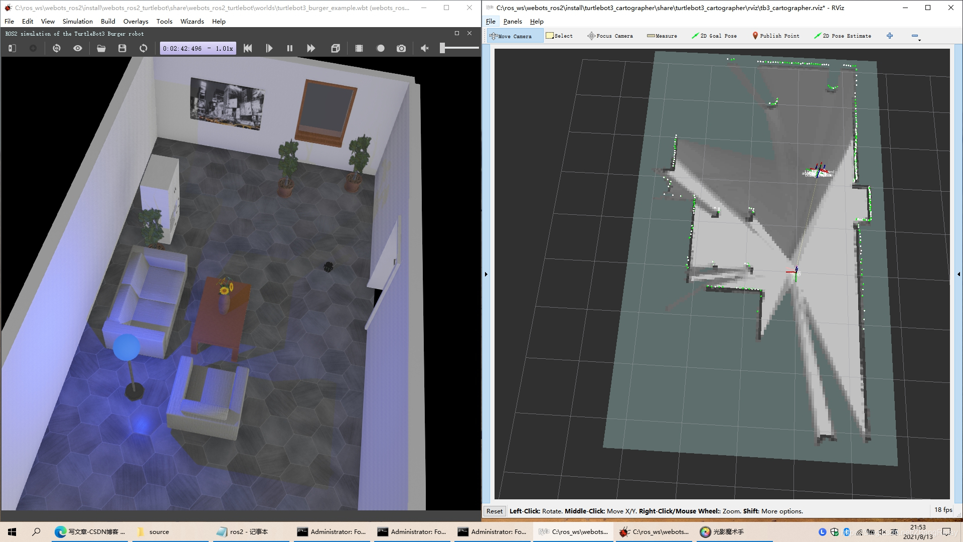Expand the RViz left side panel arrow

click(x=486, y=274)
